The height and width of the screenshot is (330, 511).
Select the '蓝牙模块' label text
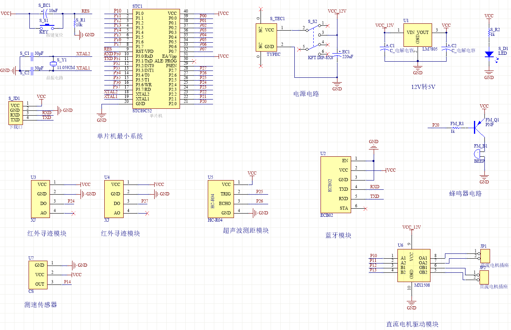(338, 235)
